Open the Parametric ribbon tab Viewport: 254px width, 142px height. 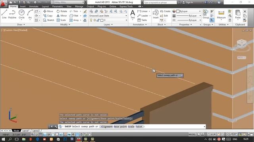pos(58,6)
